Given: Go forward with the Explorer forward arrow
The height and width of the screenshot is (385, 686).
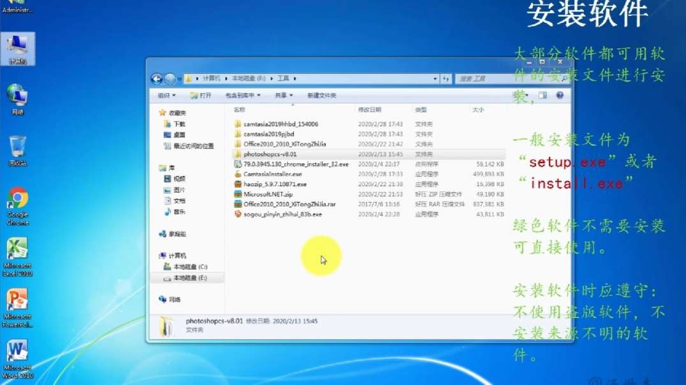Looking at the screenshot, I should point(170,79).
